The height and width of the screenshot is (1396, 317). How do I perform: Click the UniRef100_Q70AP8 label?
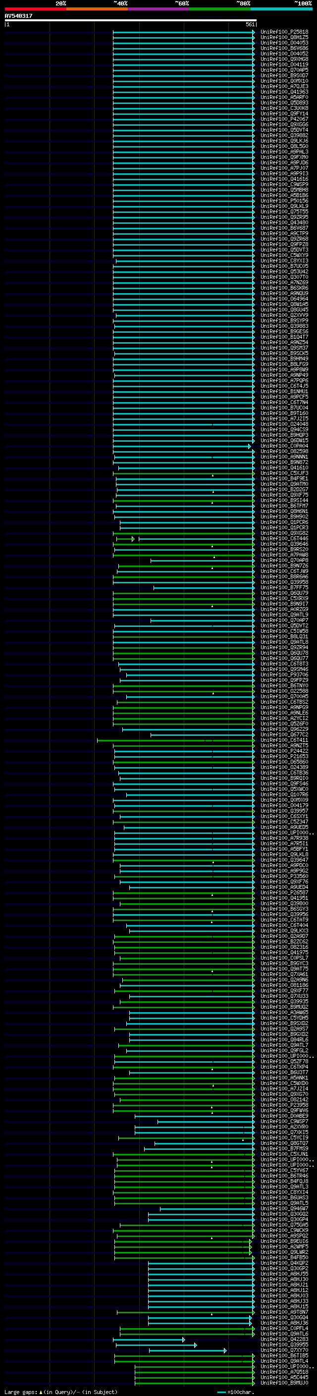click(284, 561)
